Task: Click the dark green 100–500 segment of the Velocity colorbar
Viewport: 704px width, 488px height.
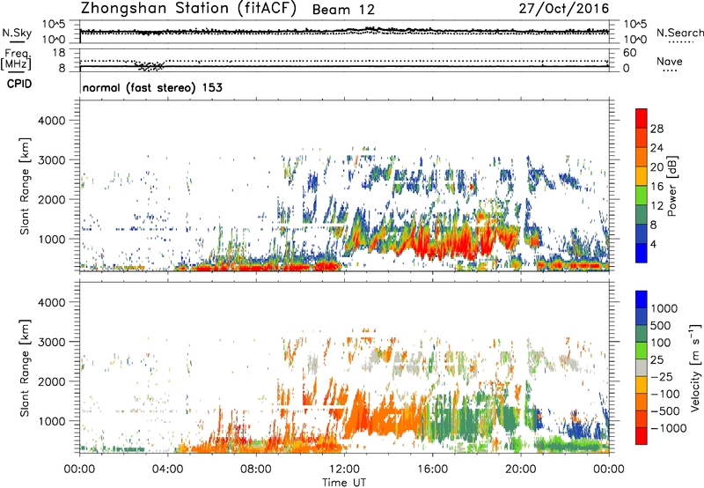Action: pyautogui.click(x=642, y=334)
